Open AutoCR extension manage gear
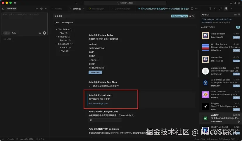Screen dimensions: 242x141 pos(238,121)
